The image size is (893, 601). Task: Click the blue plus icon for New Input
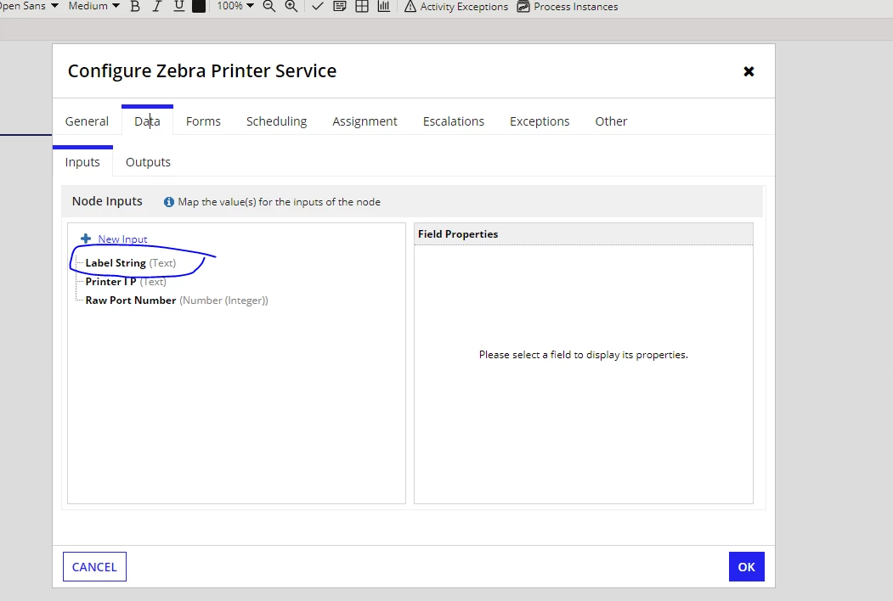tap(86, 239)
